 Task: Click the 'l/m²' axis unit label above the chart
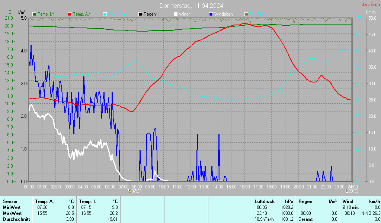pos(22,12)
